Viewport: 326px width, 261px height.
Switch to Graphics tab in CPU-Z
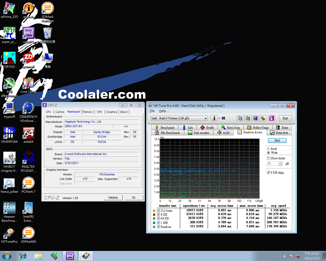coord(112,112)
